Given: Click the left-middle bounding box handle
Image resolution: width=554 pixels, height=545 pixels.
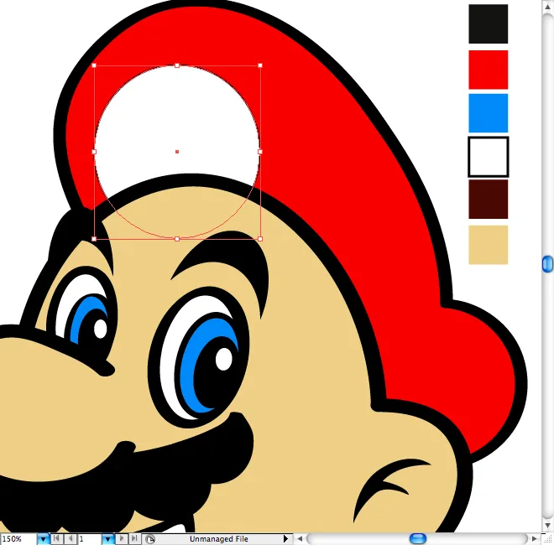Looking at the screenshot, I should pos(94,152).
